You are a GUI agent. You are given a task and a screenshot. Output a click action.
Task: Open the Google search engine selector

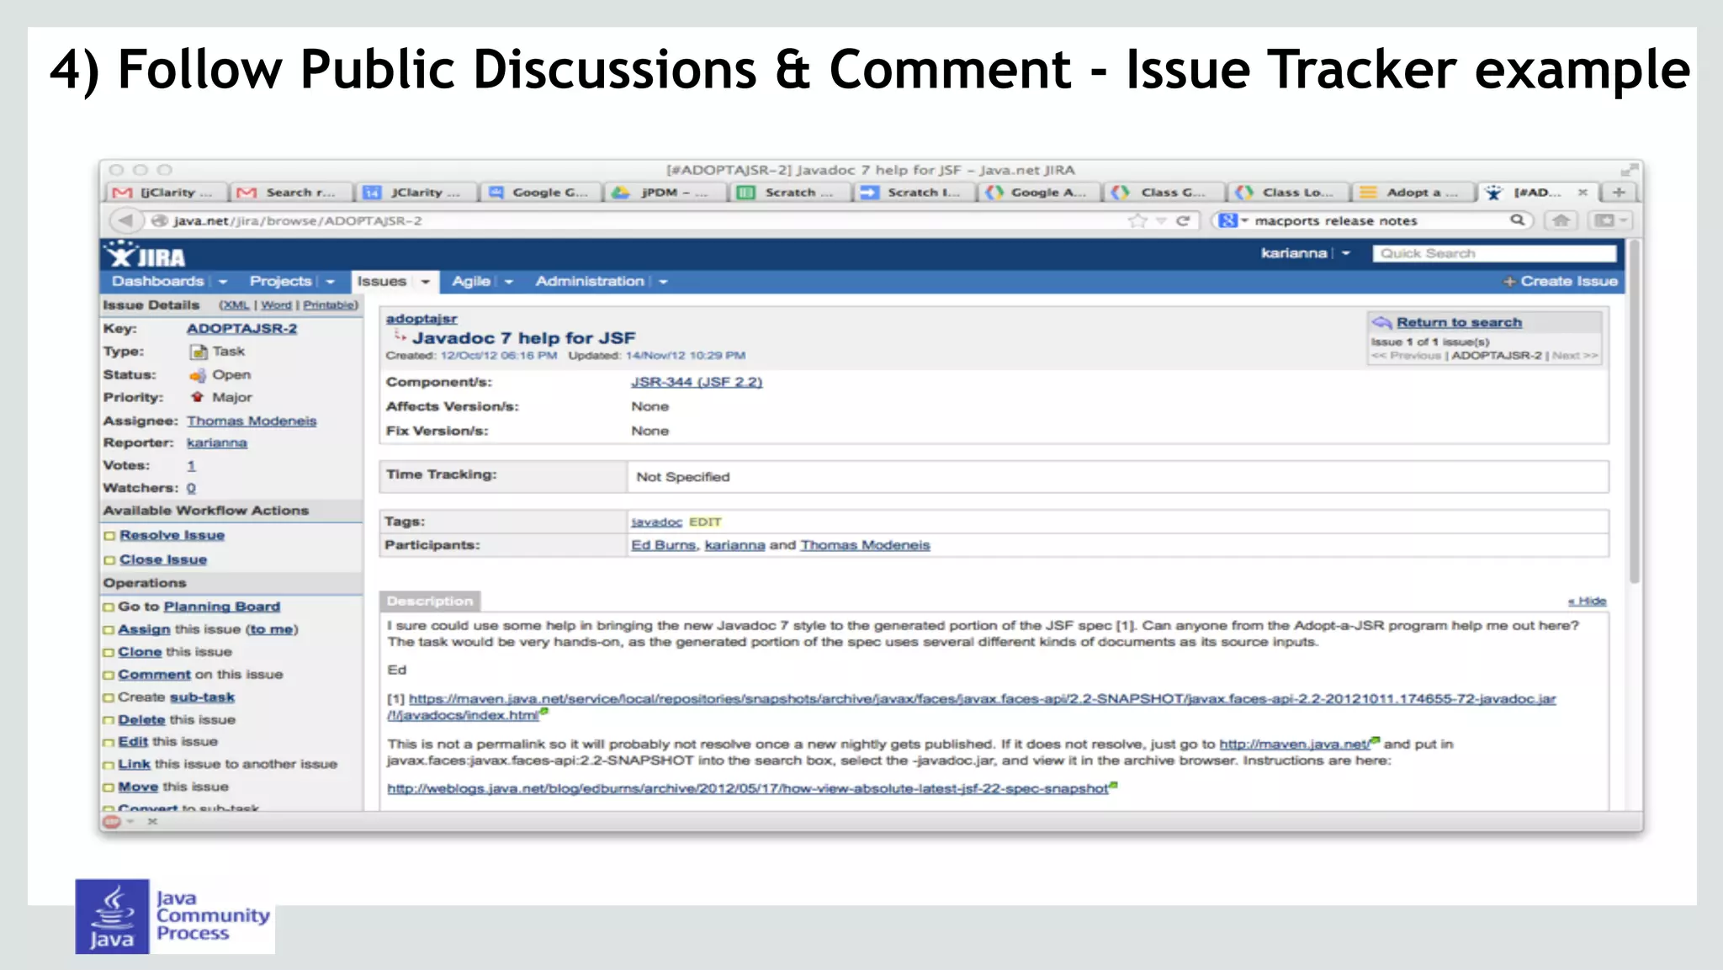(x=1233, y=220)
